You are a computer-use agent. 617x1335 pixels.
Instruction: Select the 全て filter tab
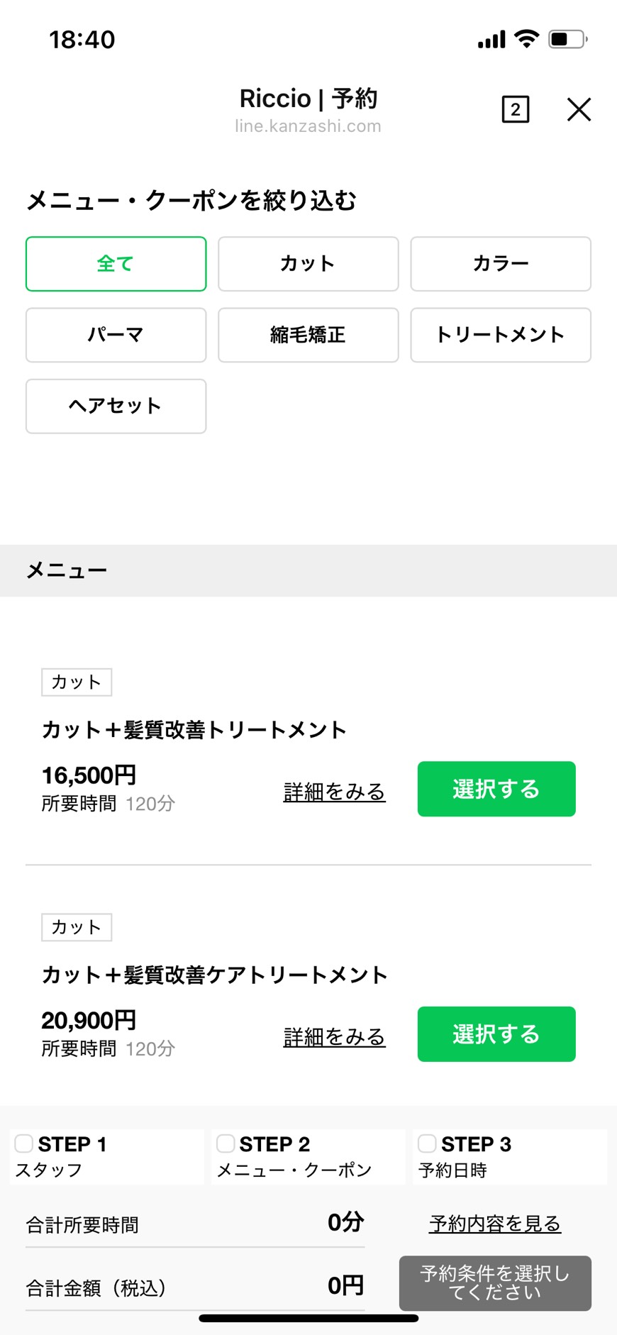click(116, 264)
